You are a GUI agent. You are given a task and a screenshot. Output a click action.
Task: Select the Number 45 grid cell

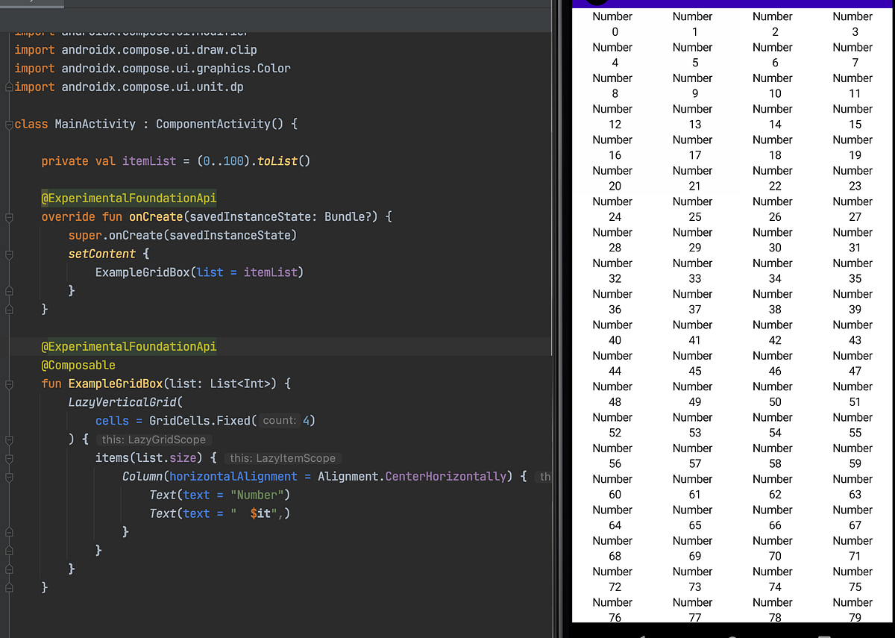[x=694, y=363]
